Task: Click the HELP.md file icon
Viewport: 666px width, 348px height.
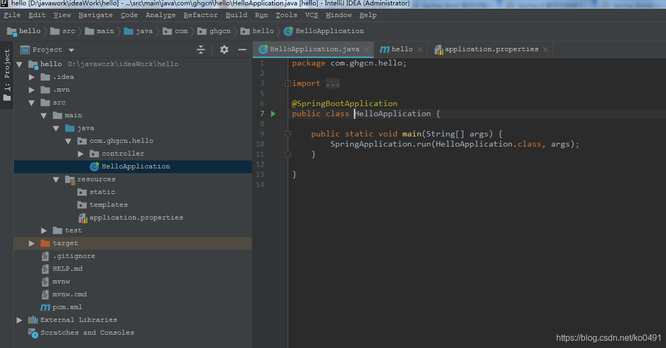Action: pos(45,269)
